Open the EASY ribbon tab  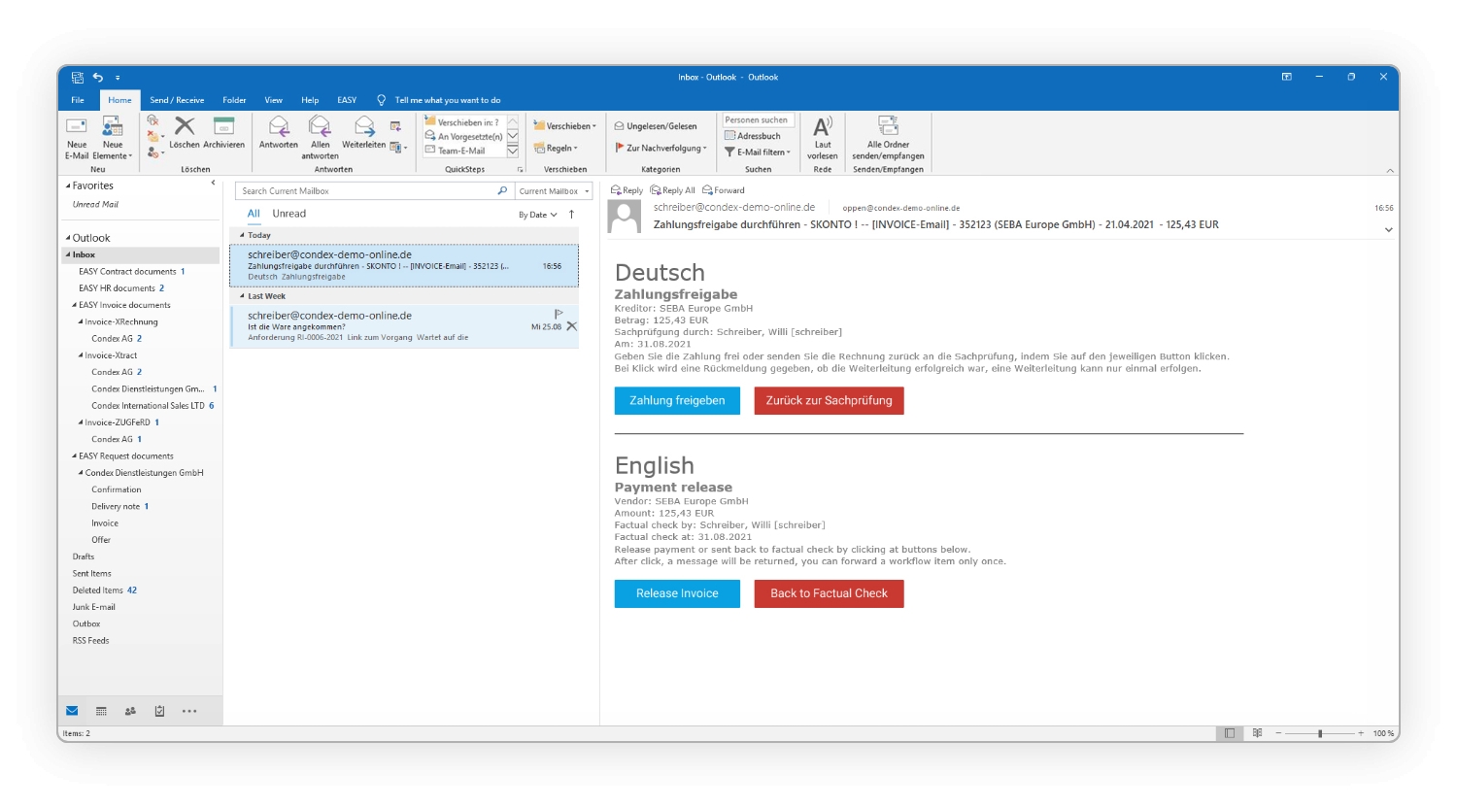click(x=347, y=100)
